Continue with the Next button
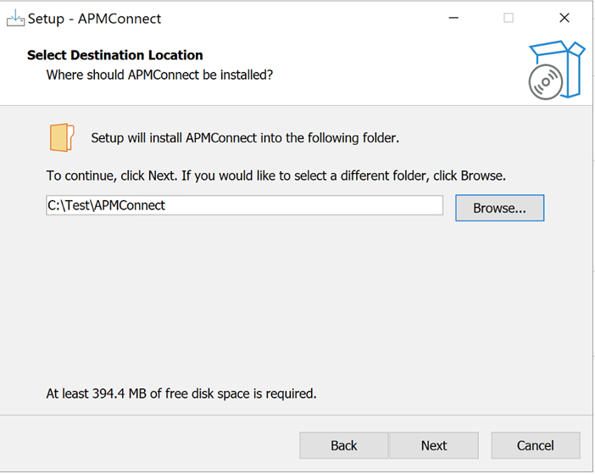Image resolution: width=595 pixels, height=474 pixels. coord(434,445)
